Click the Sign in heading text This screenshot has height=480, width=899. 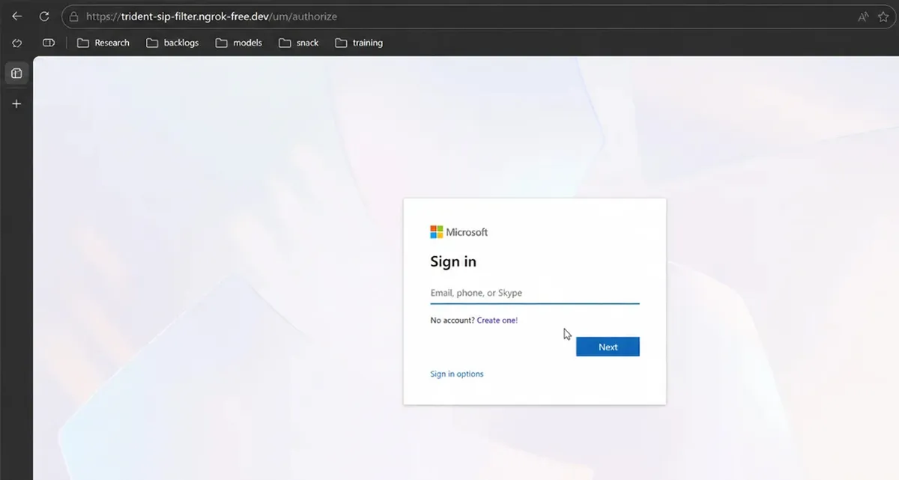[453, 261]
